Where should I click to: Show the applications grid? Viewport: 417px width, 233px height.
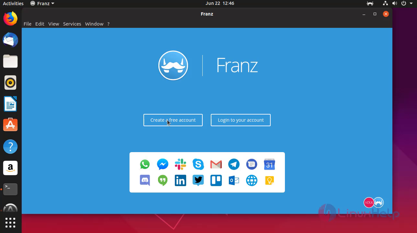(10, 223)
